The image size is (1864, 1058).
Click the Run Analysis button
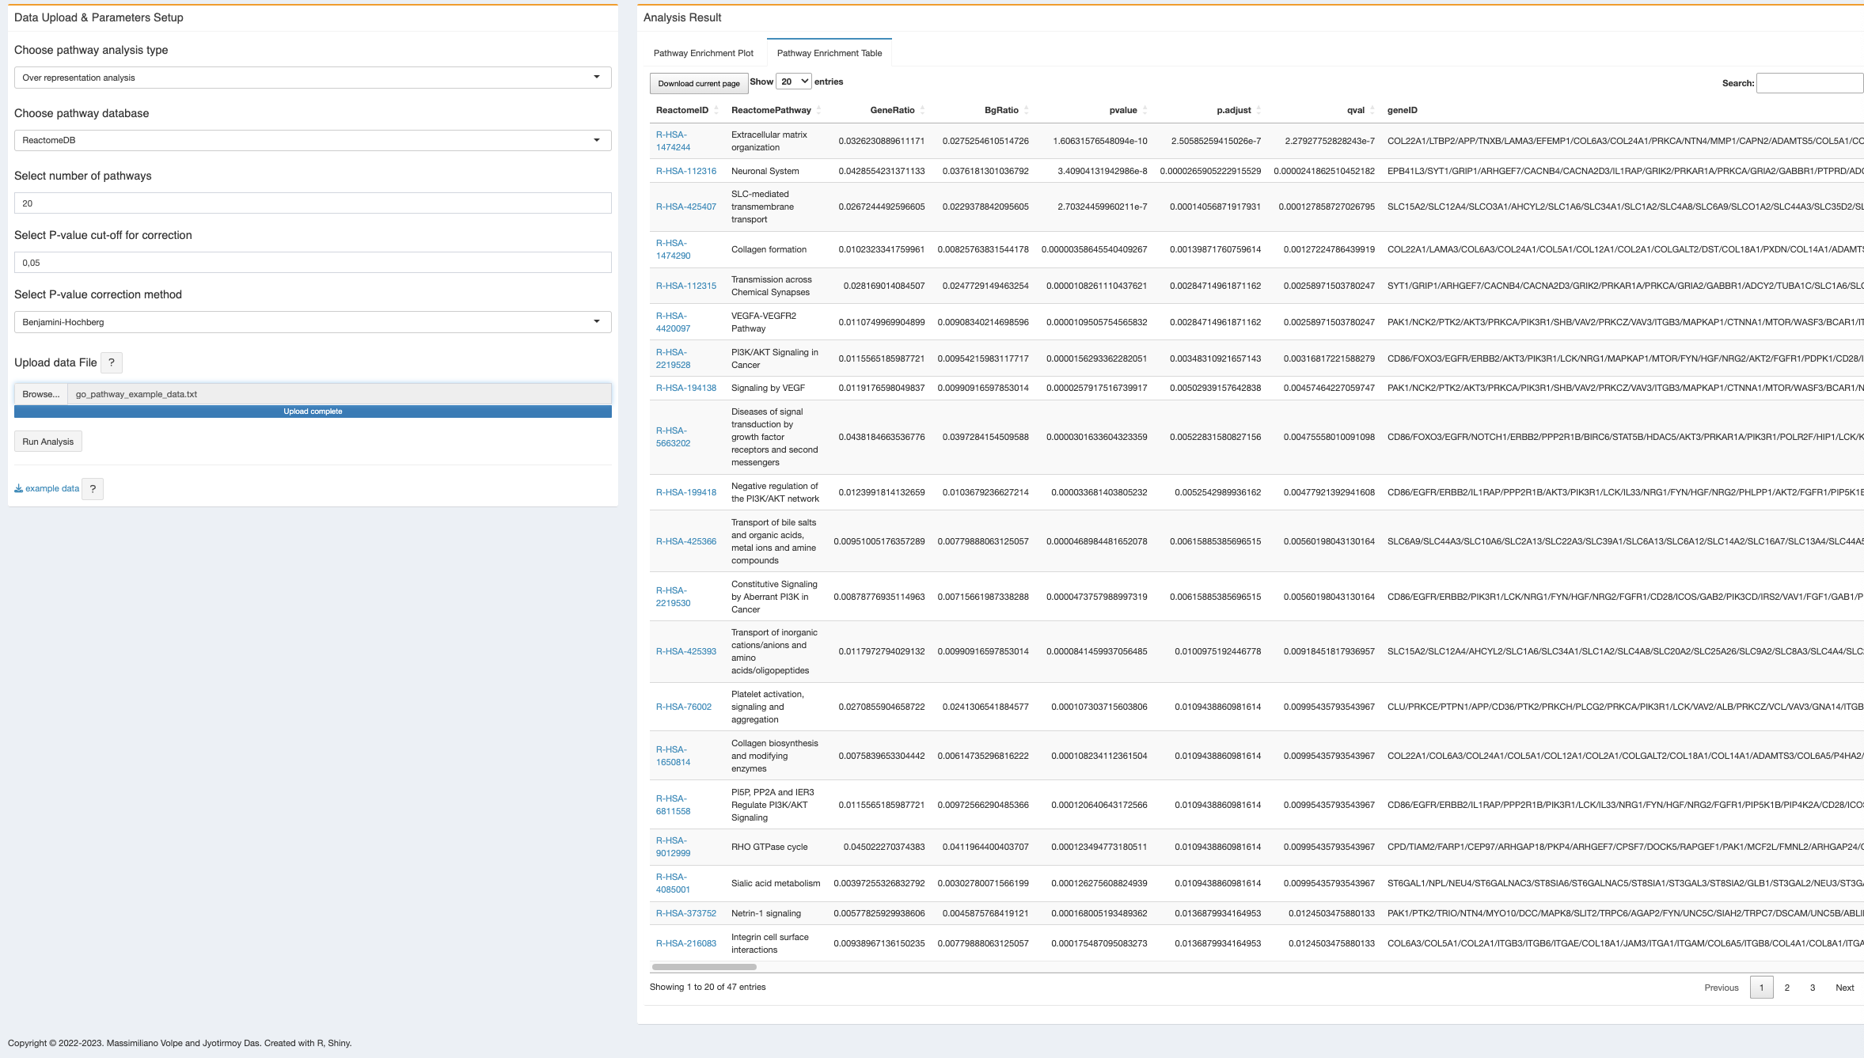[x=48, y=442]
